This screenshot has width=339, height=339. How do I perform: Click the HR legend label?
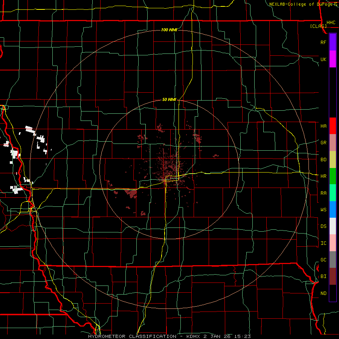tap(323, 176)
